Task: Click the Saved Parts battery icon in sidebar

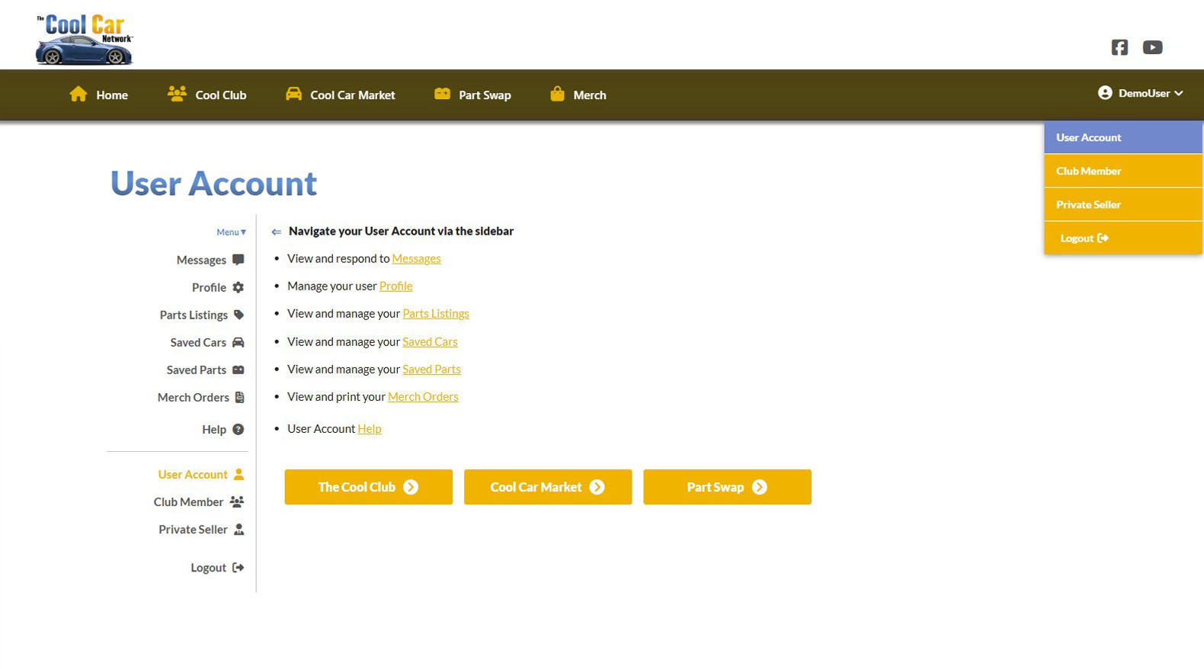Action: coord(239,370)
